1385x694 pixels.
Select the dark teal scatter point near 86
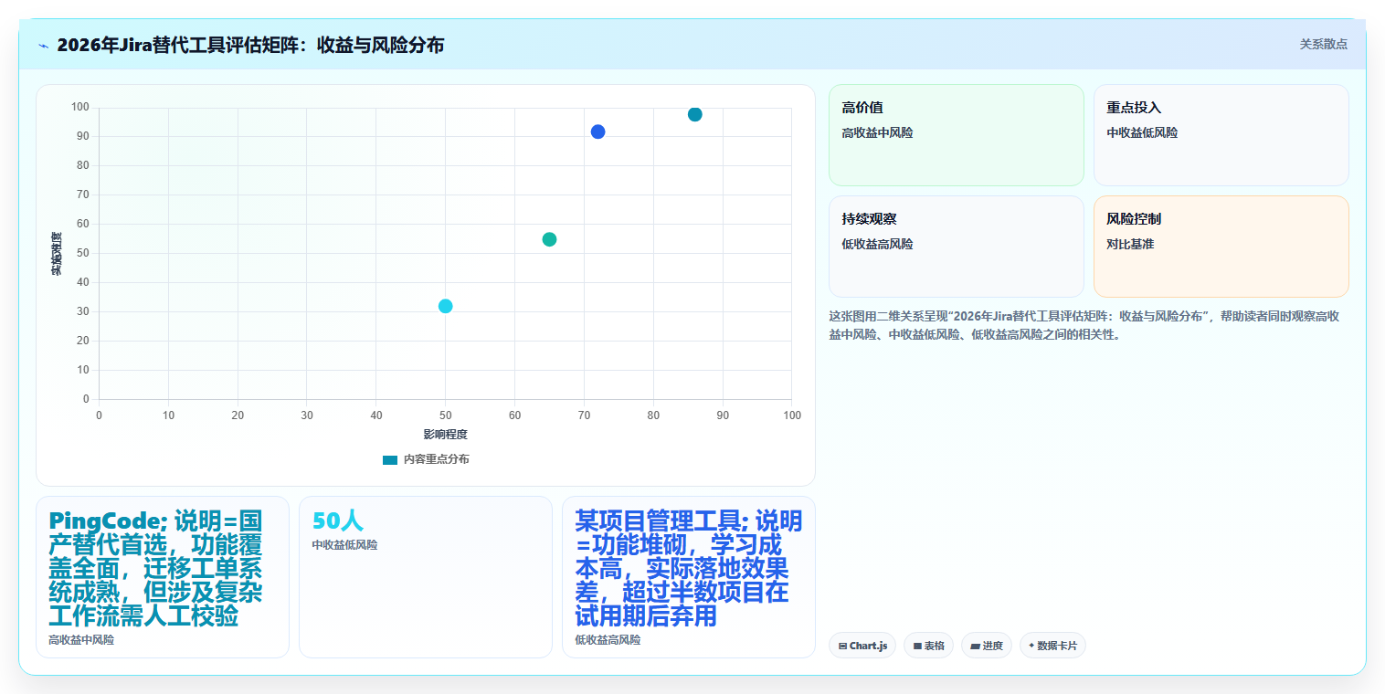pyautogui.click(x=694, y=114)
